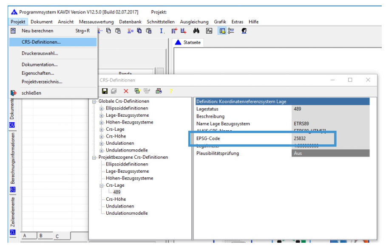This screenshot has height=247, width=386.
Task: Click the FM toolbar icon
Action: (209, 31)
